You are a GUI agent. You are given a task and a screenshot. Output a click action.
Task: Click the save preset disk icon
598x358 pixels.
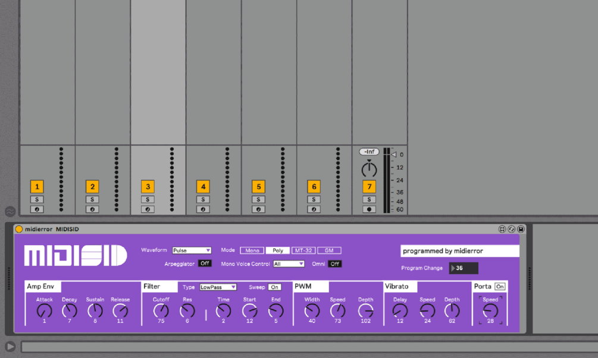pos(521,229)
